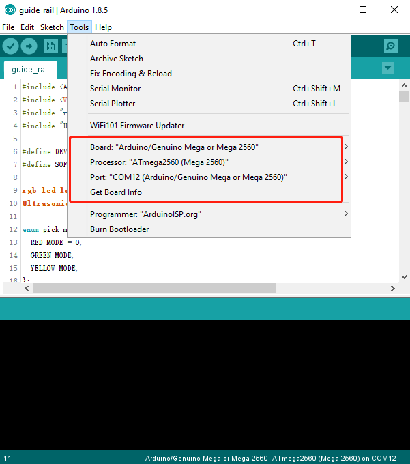The image size is (410, 464).
Task: Open the Sketch menu
Action: [x=52, y=27]
